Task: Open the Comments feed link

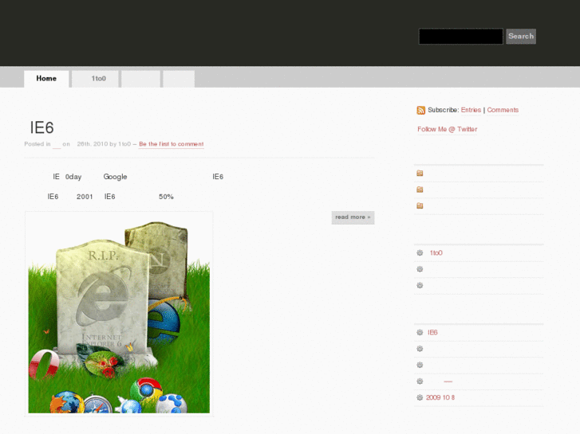Action: (503, 110)
